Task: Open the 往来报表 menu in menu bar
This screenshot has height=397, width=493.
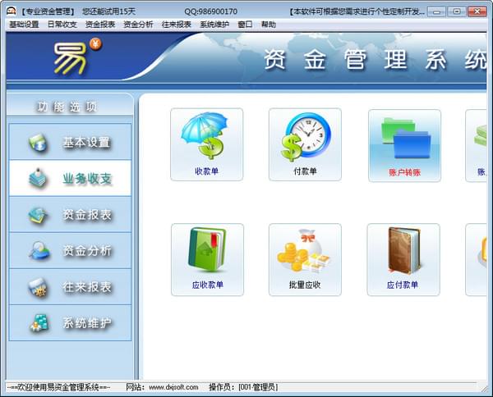Action: click(177, 25)
